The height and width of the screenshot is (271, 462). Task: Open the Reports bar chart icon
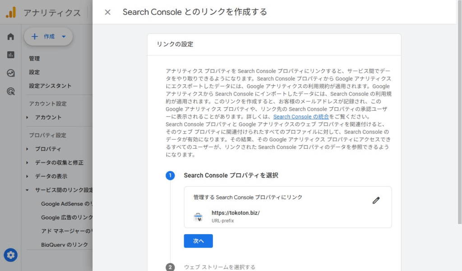[10, 54]
